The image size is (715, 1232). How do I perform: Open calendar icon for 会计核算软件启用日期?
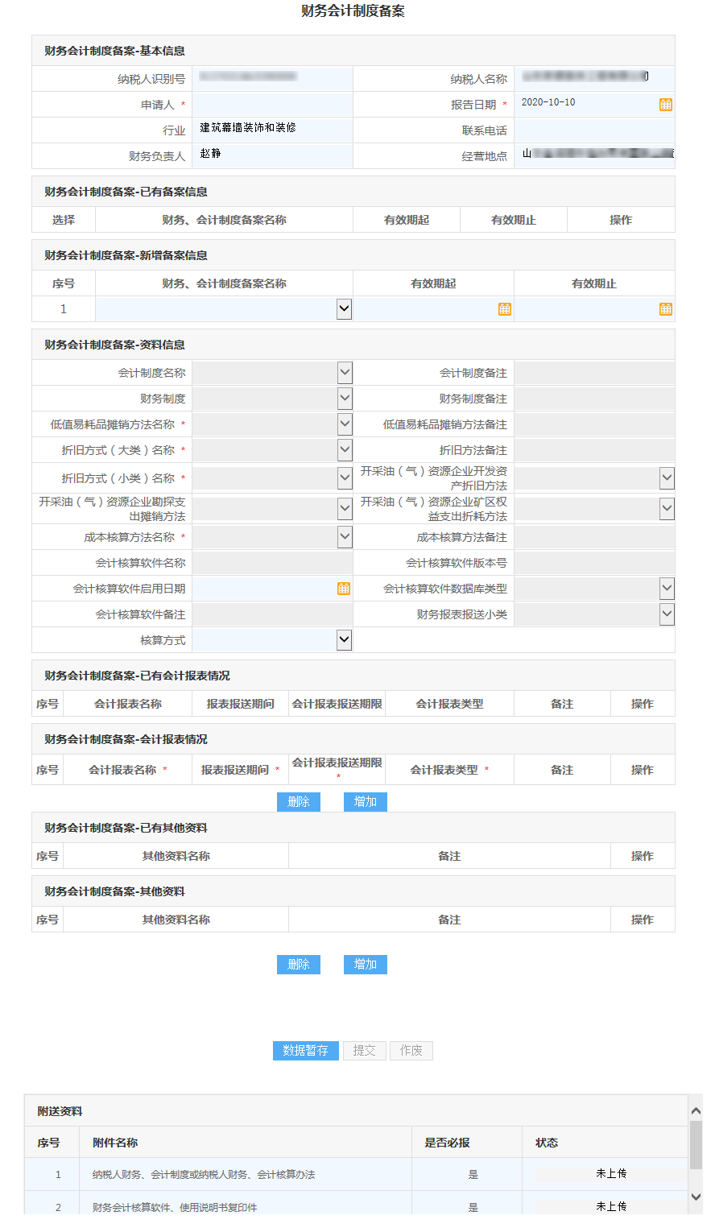pyautogui.click(x=344, y=589)
